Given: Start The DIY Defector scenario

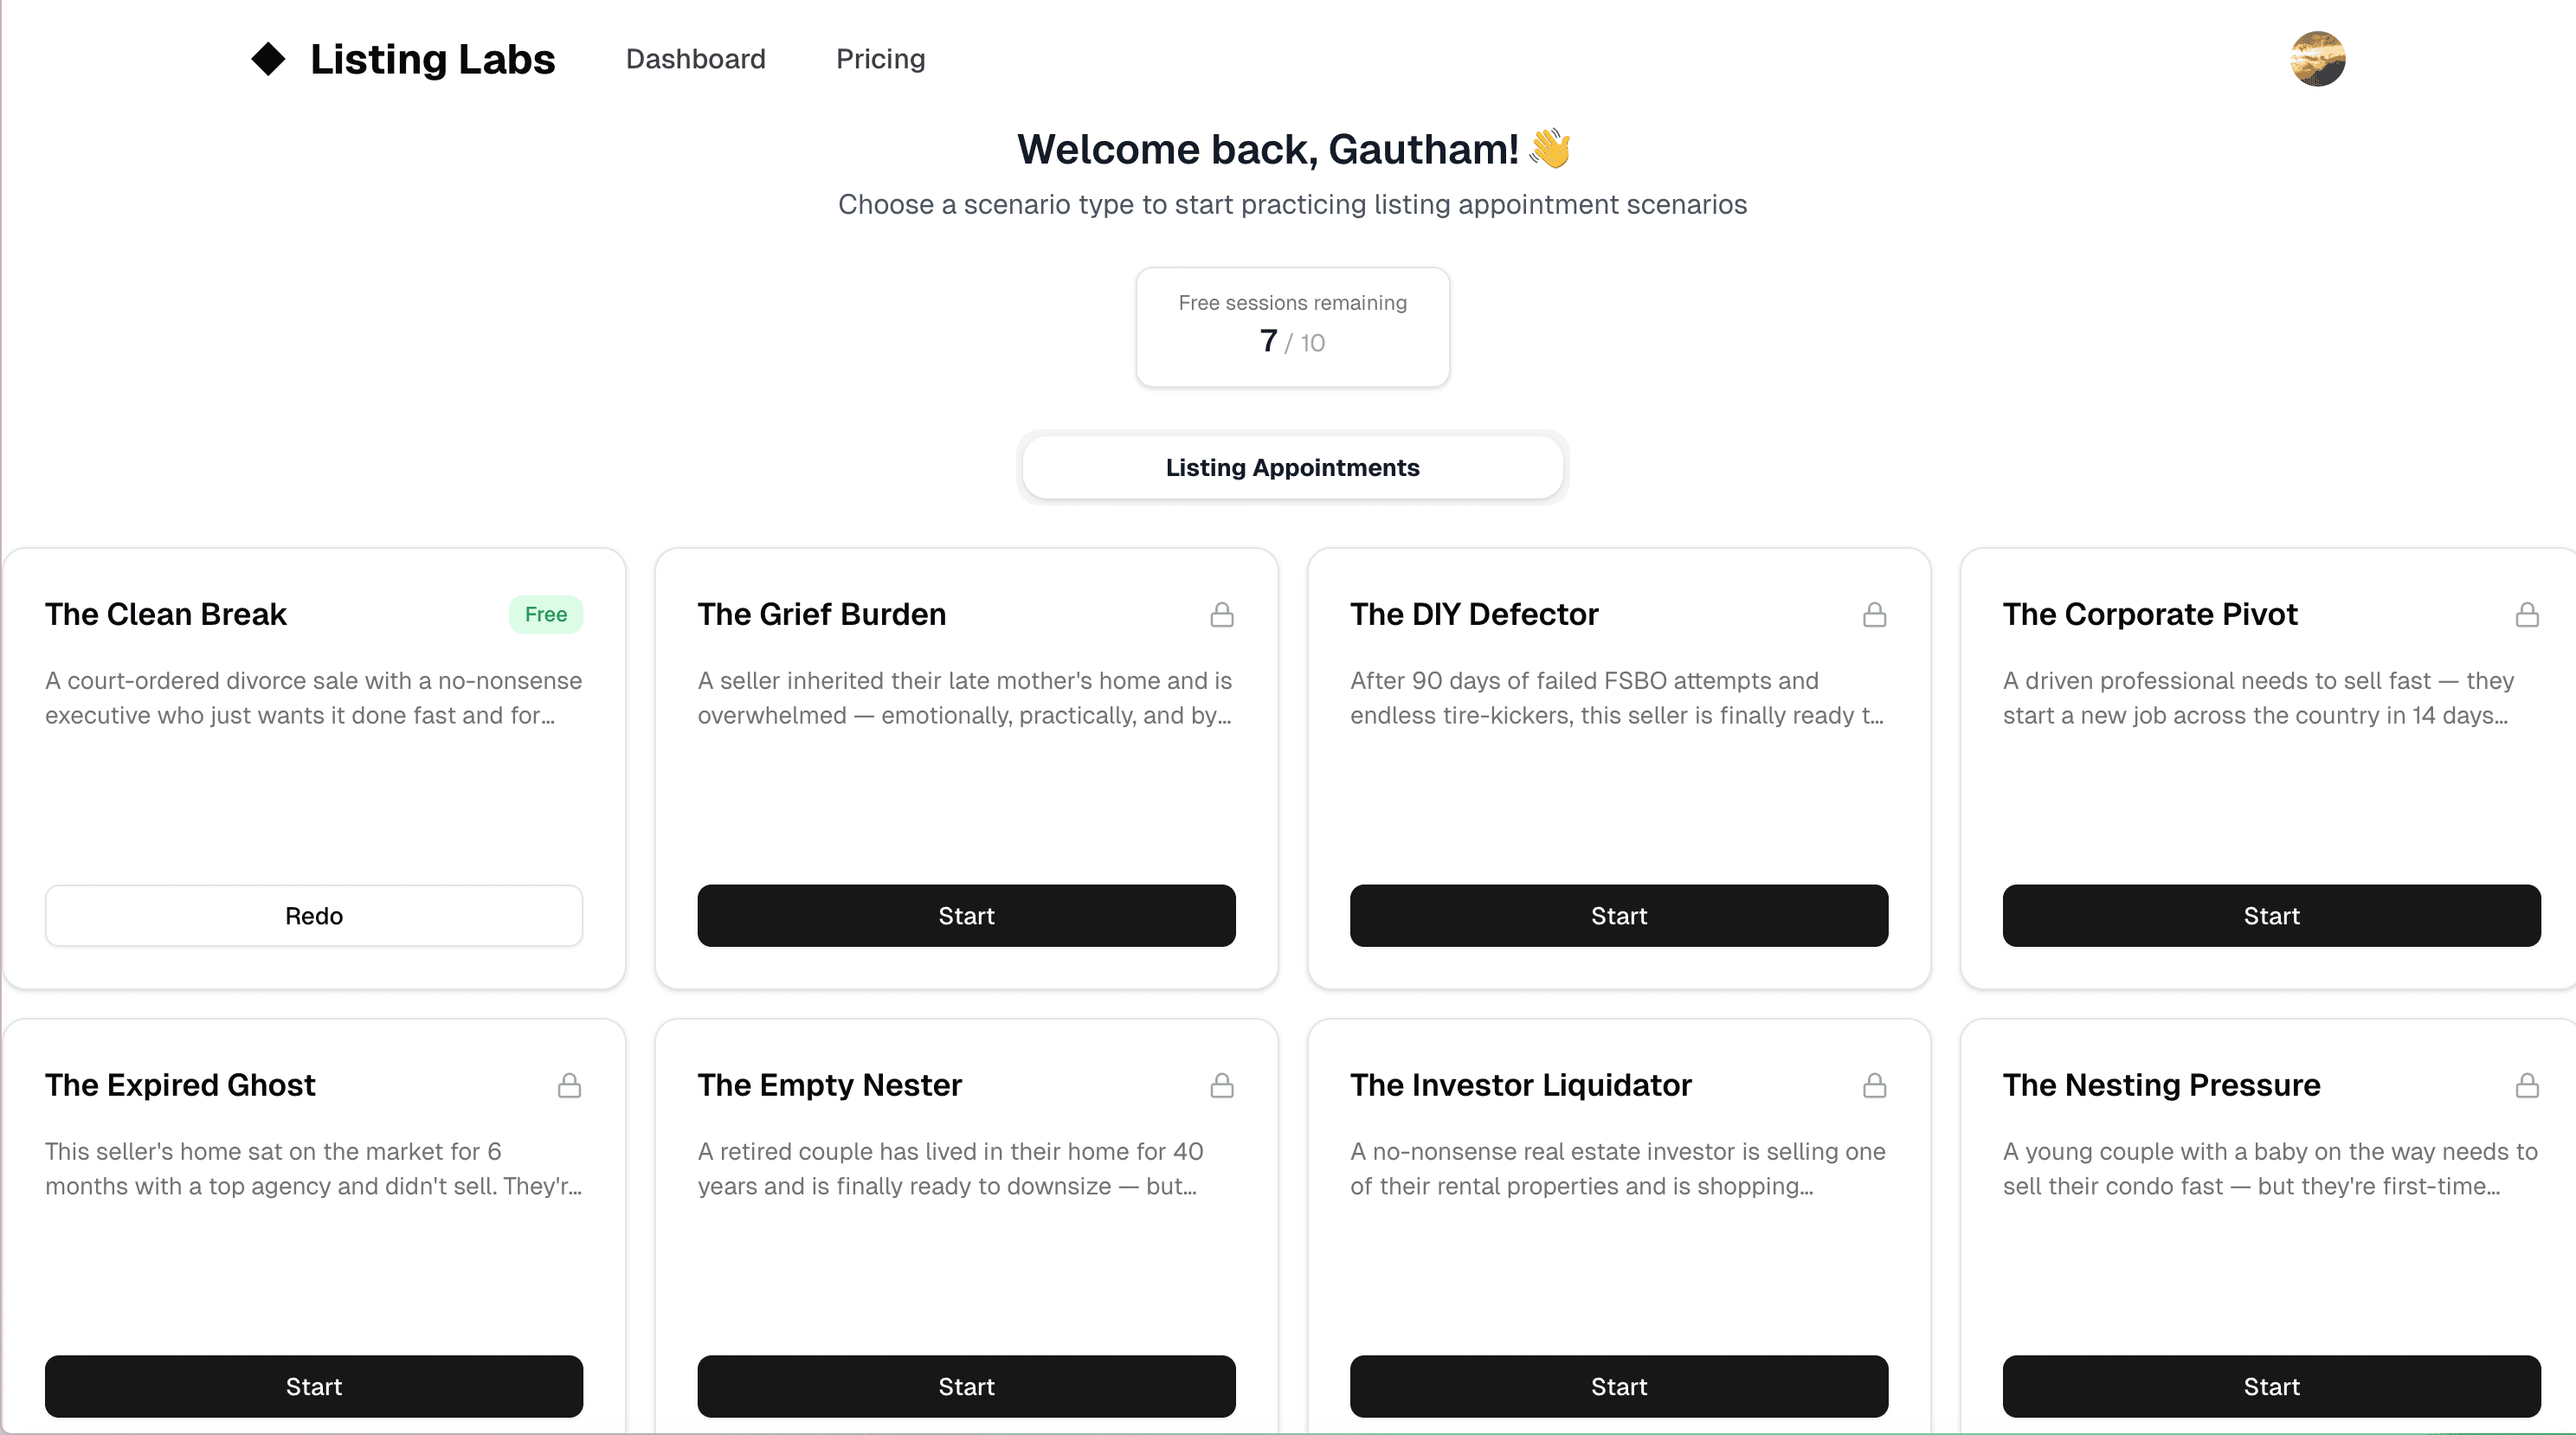Looking at the screenshot, I should click(x=1619, y=915).
